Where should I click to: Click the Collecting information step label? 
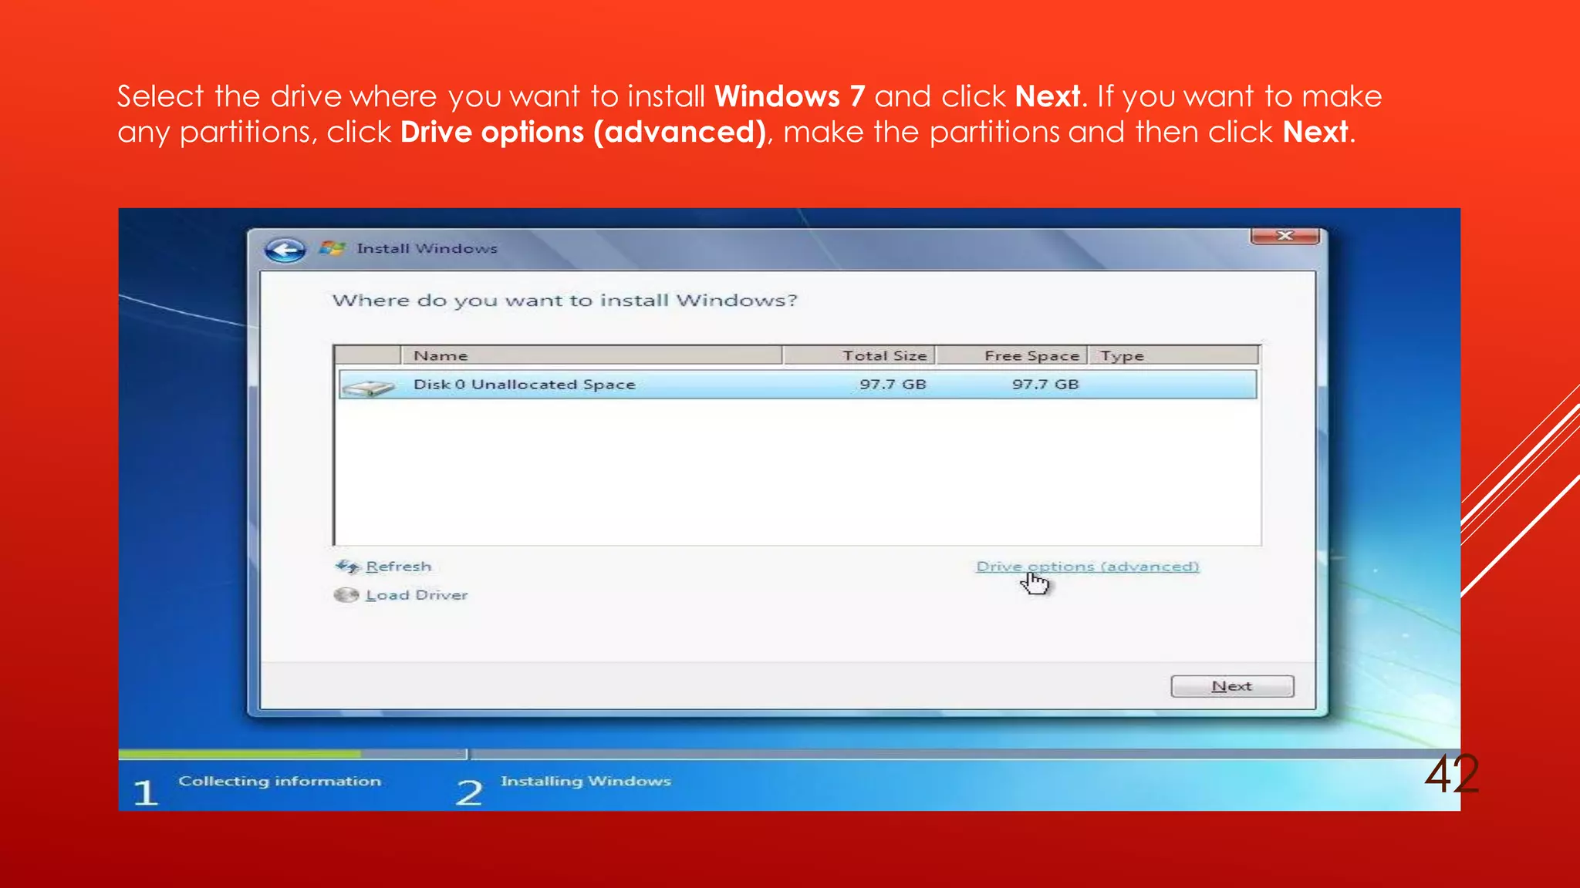(279, 782)
